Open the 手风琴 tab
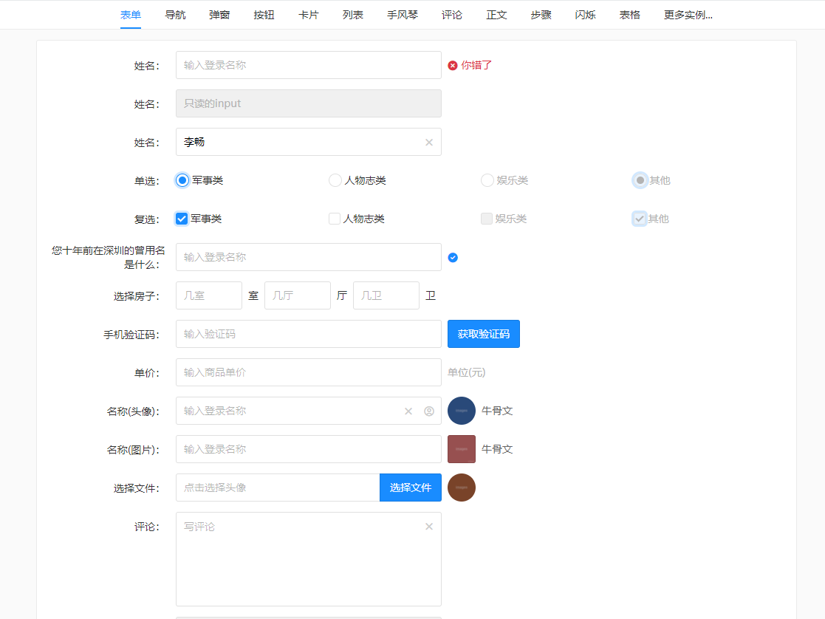 402,13
